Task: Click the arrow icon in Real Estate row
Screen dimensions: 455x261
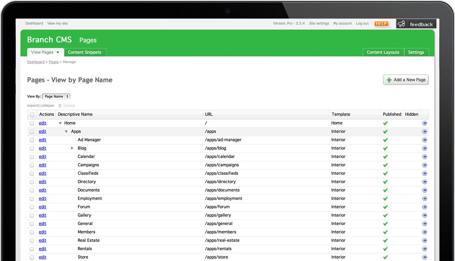Action: 424,240
